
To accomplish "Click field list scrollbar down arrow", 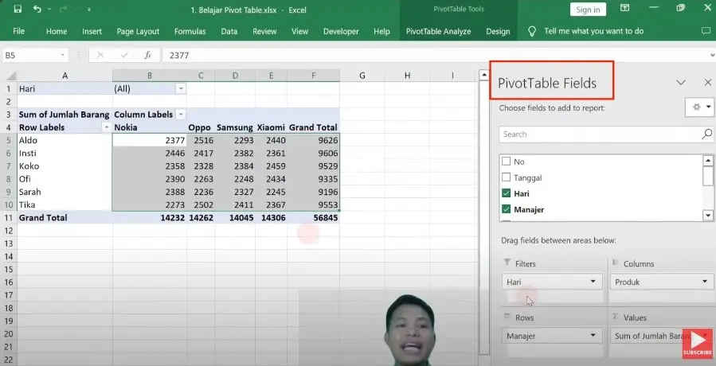I will tap(708, 215).
